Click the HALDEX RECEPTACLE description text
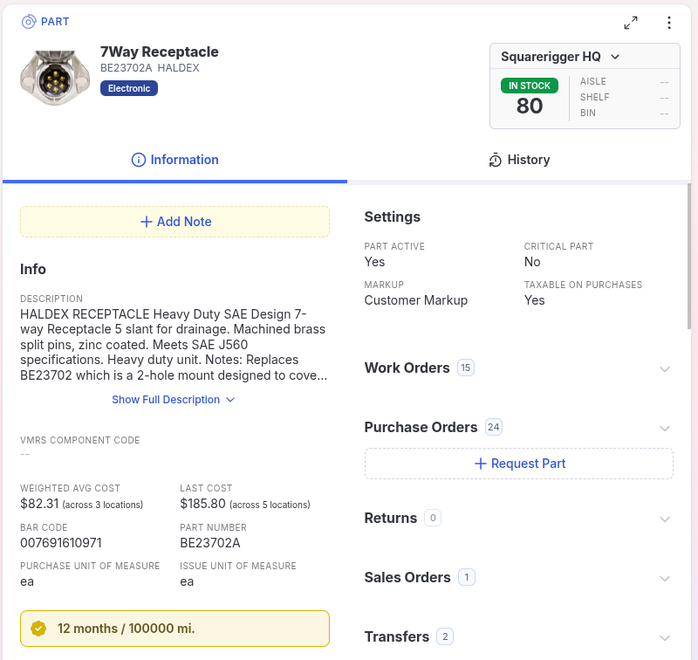 (174, 345)
